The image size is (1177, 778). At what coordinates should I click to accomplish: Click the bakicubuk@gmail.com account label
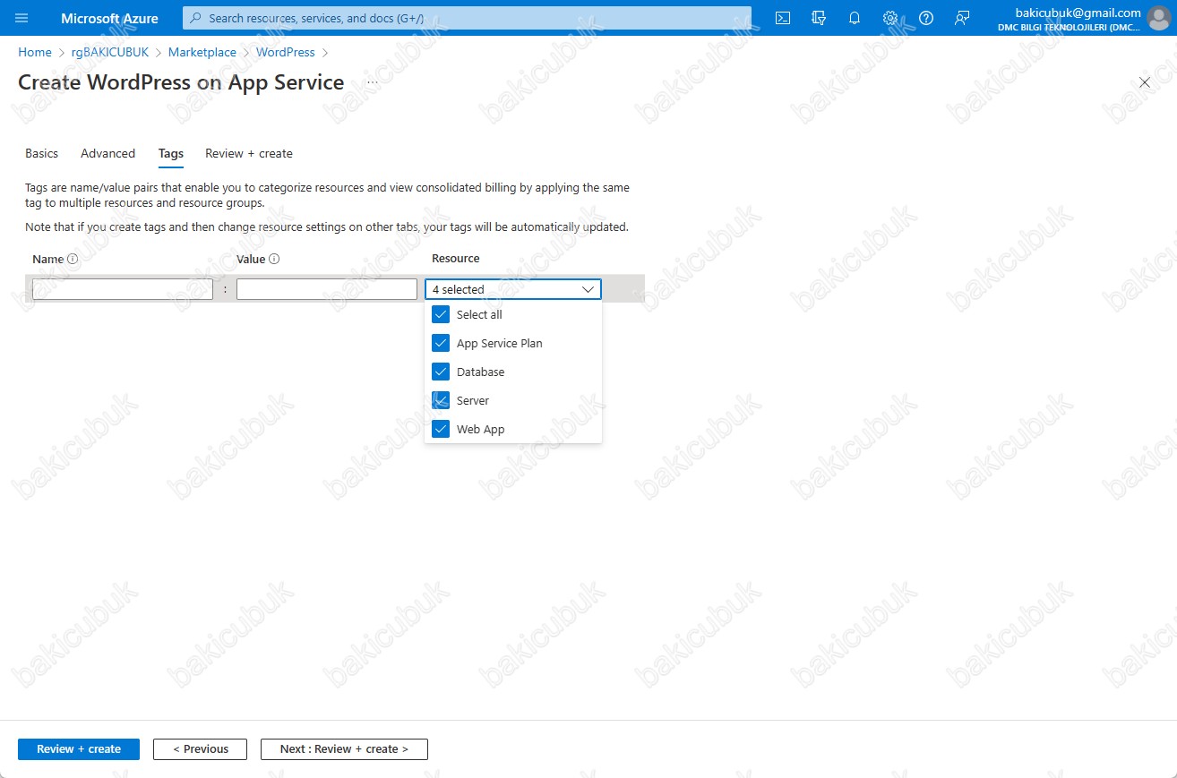pyautogui.click(x=1078, y=13)
